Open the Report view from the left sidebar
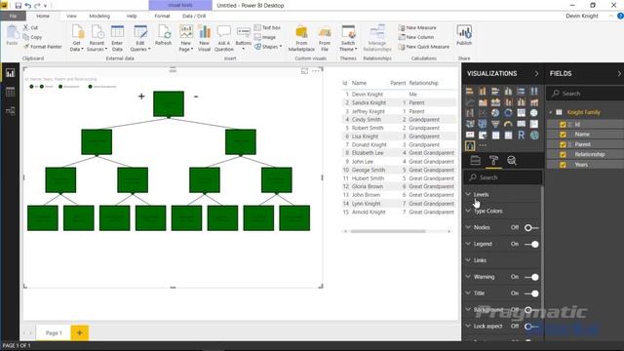The height and width of the screenshot is (351, 624). tap(10, 73)
